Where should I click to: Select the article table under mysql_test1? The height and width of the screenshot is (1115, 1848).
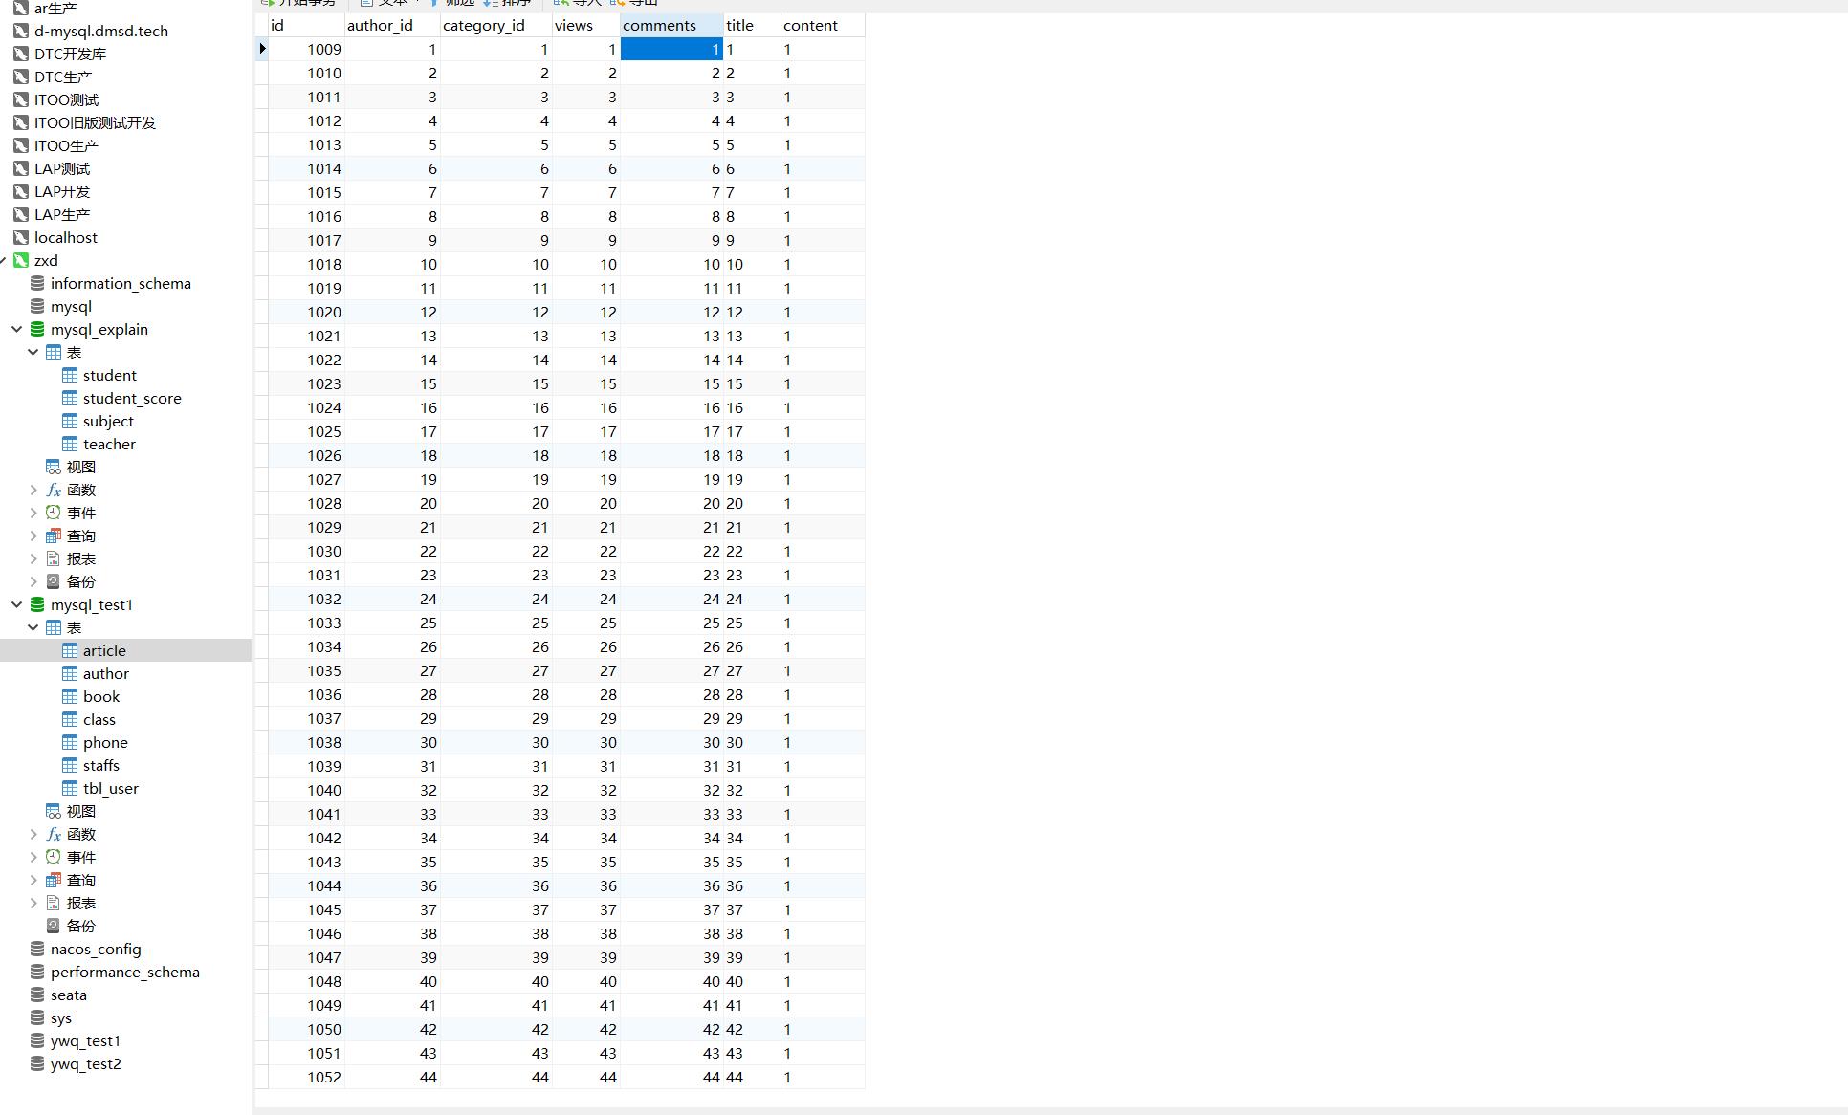pos(101,649)
